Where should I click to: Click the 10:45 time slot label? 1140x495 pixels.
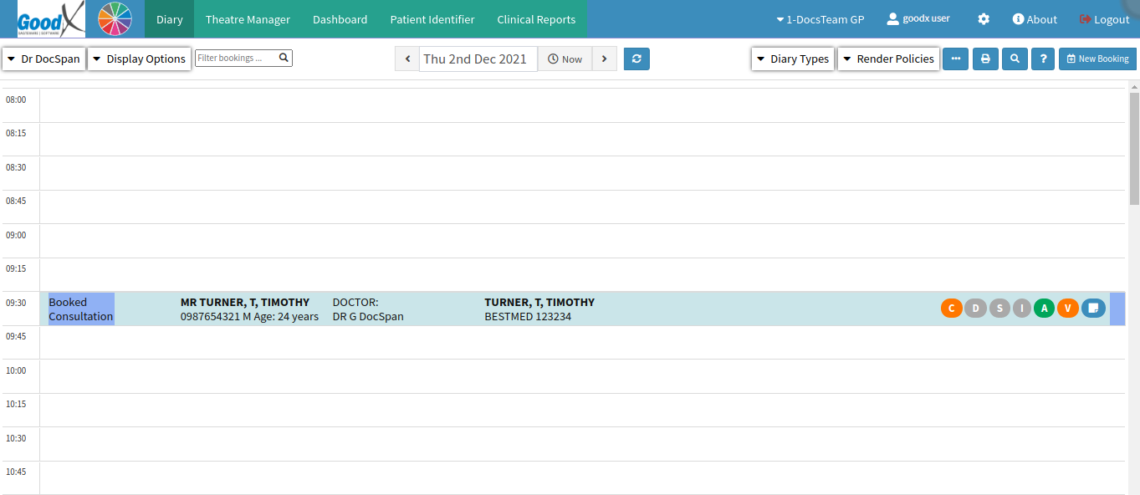coord(16,472)
